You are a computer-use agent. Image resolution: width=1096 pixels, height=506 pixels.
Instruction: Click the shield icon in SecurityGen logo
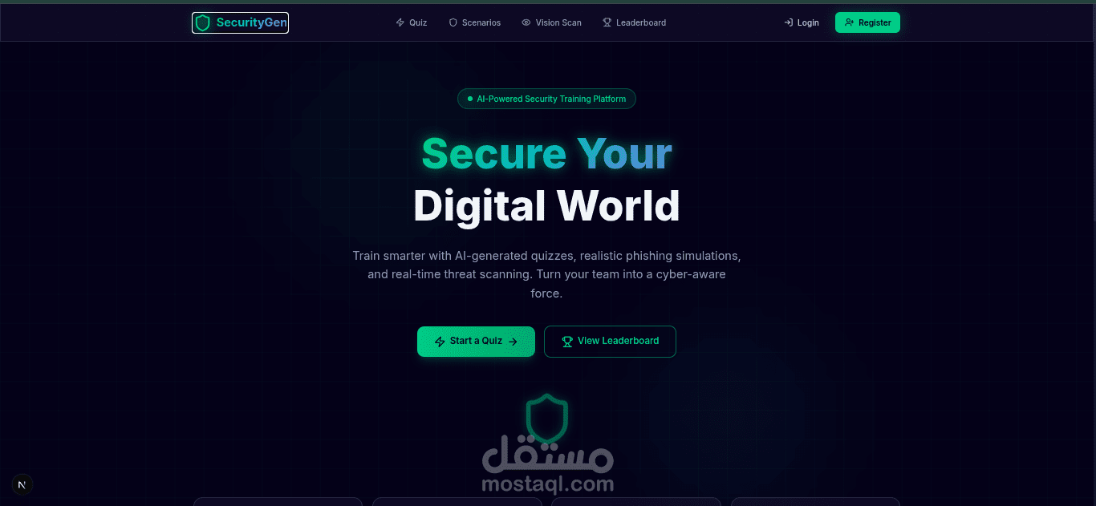[203, 22]
